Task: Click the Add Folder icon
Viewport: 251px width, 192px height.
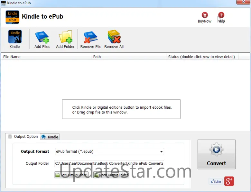Action: [x=65, y=37]
